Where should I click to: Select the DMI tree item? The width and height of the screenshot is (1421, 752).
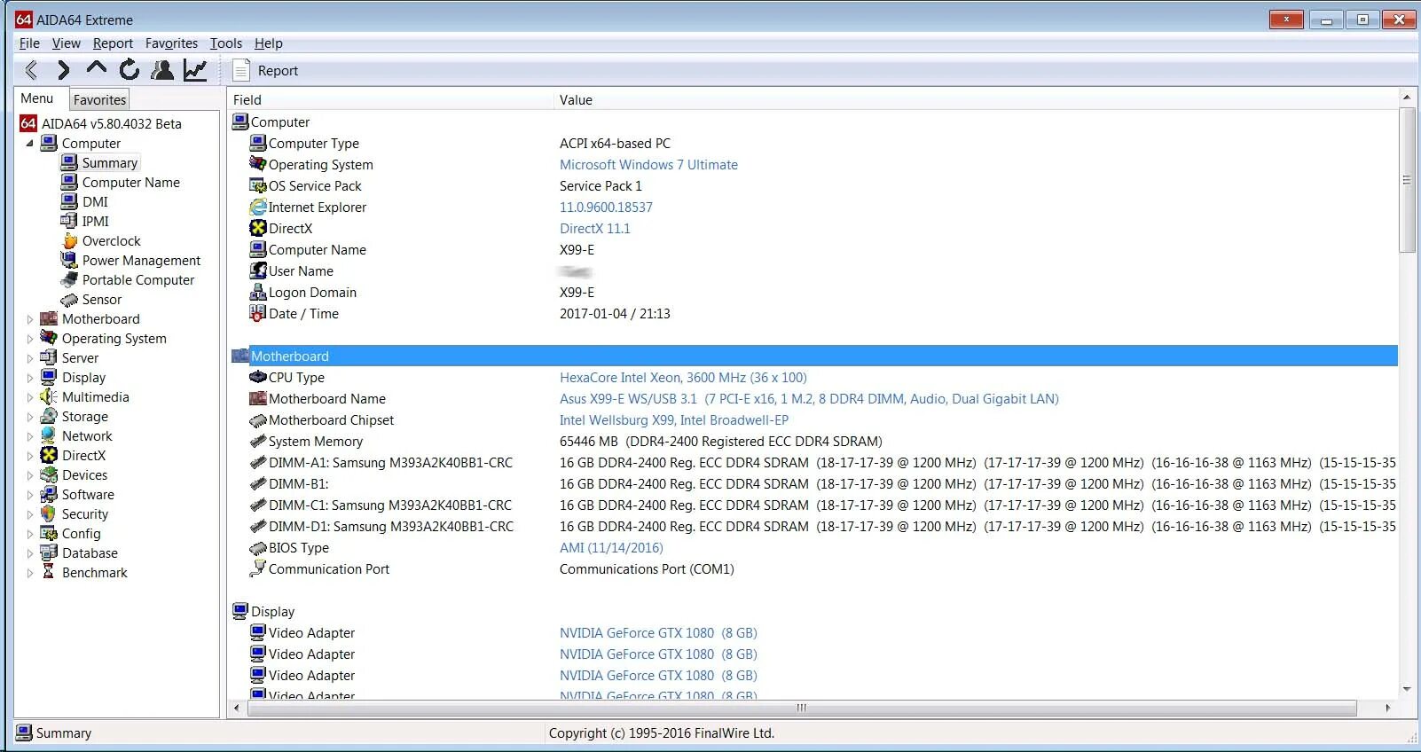95,202
